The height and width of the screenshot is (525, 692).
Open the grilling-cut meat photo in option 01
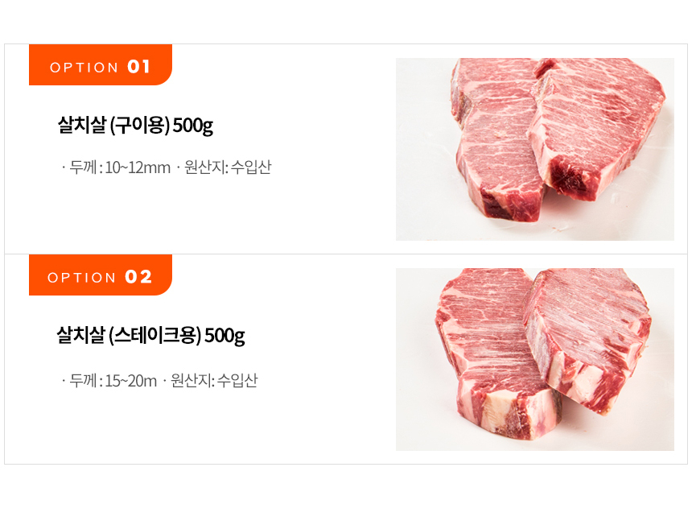(534, 149)
